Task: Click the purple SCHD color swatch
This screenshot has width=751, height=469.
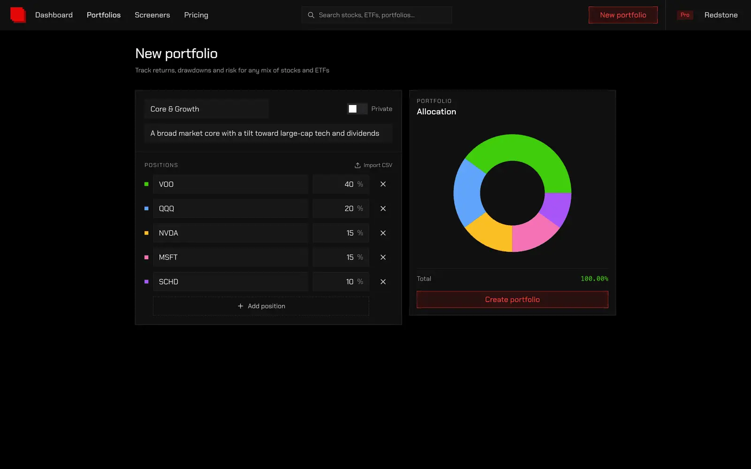Action: pyautogui.click(x=146, y=282)
